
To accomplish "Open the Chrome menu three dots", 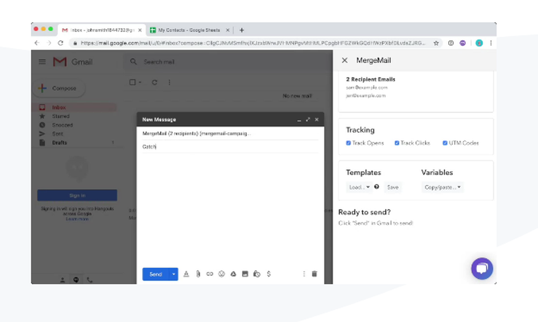I will [x=491, y=43].
